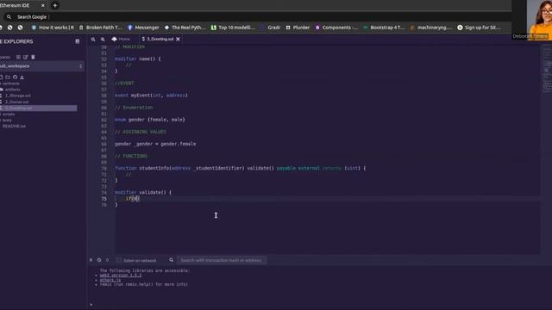
Task: Open 'Bootstrap 4 T...' bookmark
Action: click(384, 28)
